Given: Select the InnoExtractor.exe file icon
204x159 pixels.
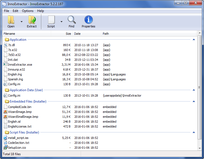Looking at the screenshot, I should tap(5, 65).
